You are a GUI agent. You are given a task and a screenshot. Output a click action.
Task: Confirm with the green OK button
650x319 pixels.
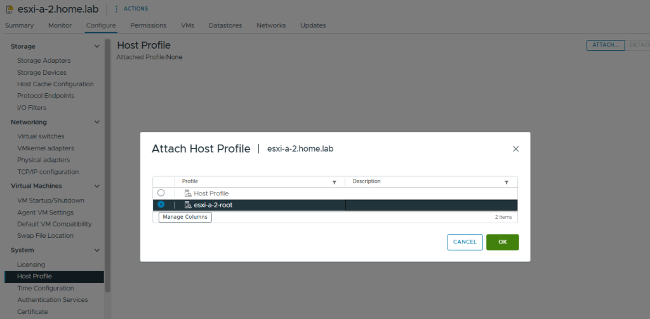(x=503, y=242)
